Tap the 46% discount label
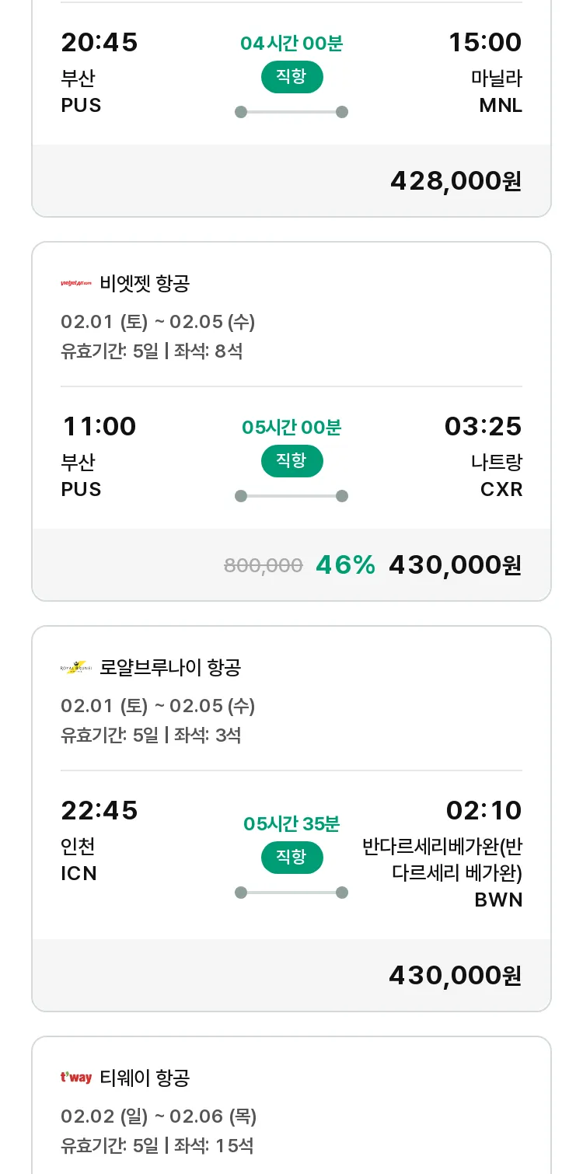This screenshot has width=583, height=1174. click(x=345, y=565)
